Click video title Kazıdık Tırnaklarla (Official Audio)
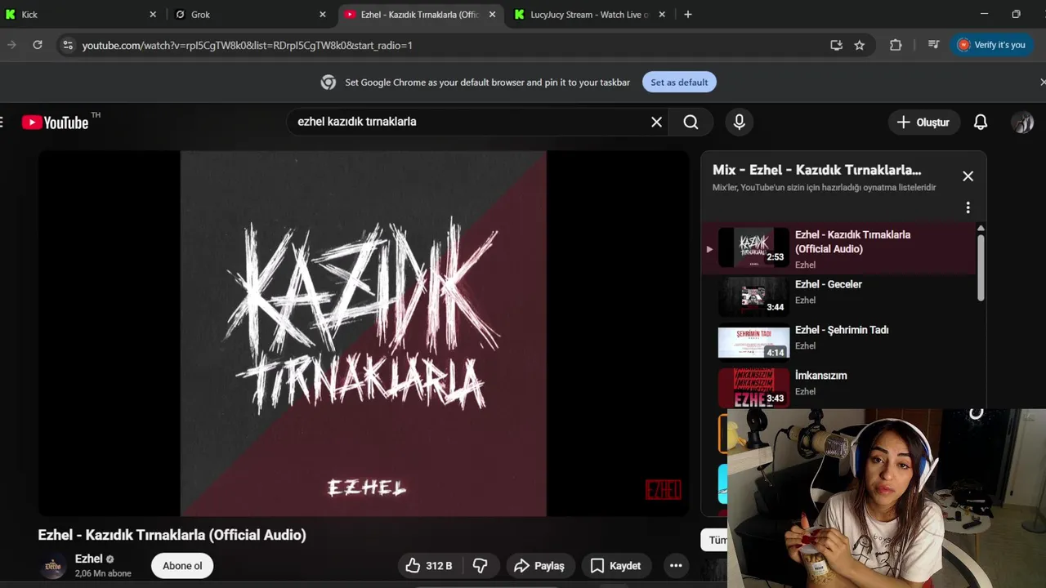The width and height of the screenshot is (1046, 588). point(172,535)
